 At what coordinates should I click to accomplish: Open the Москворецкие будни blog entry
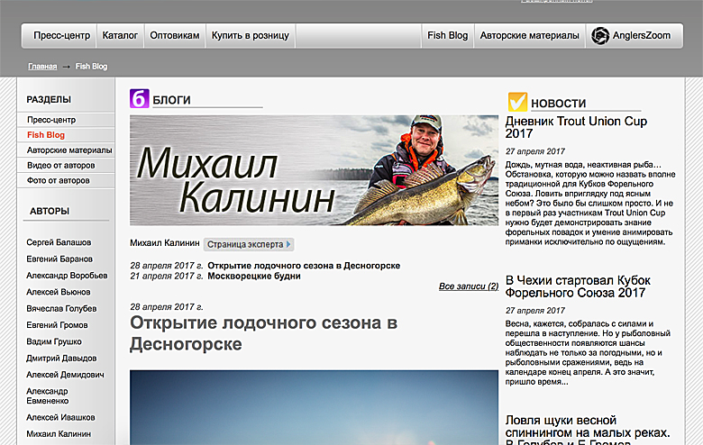(x=254, y=277)
